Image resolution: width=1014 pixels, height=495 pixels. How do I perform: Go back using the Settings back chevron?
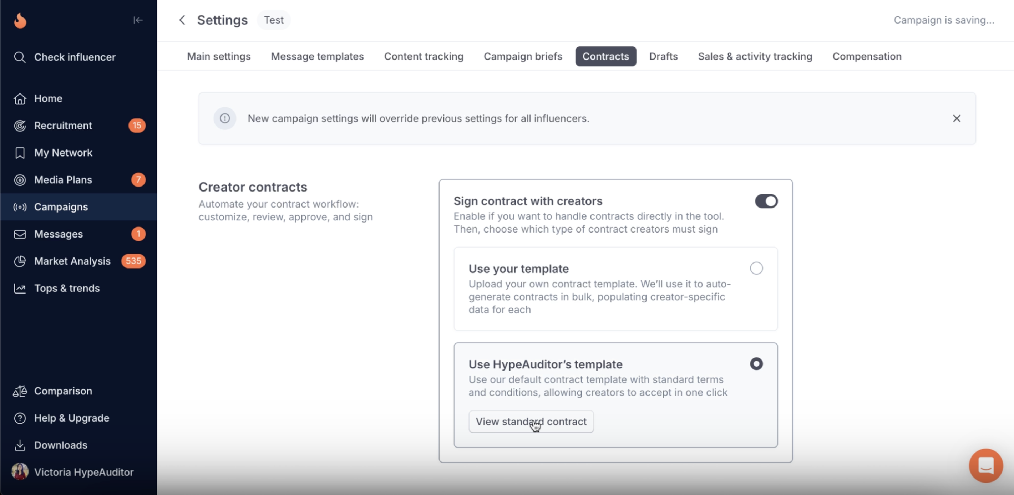[x=182, y=20]
